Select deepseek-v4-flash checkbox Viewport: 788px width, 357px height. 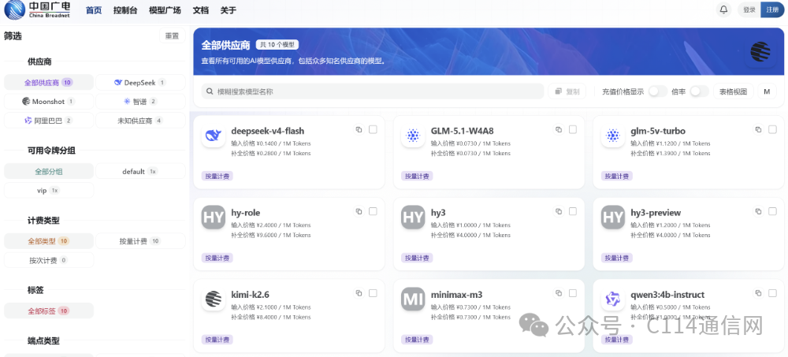(x=373, y=130)
